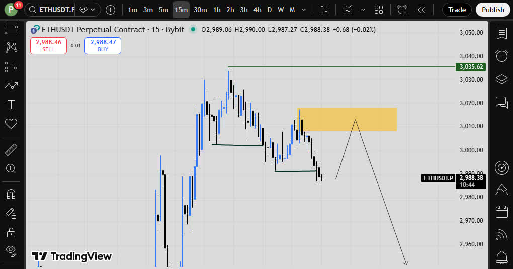513x269 pixels.
Task: Click the ETHUSDT.P symbol search field
Action: tap(55, 10)
